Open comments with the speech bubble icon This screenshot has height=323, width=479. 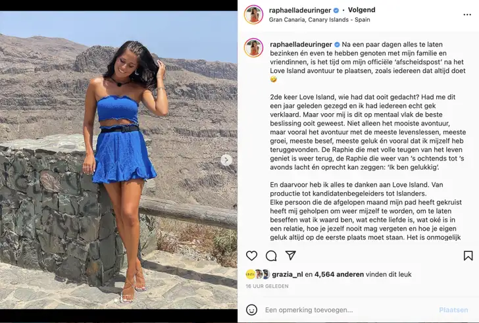[271, 256]
